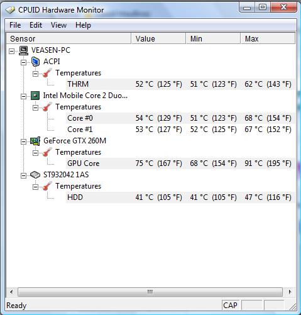Collapse Temperatures under ST932042 1AS
301x315 pixels.
pos(35,187)
